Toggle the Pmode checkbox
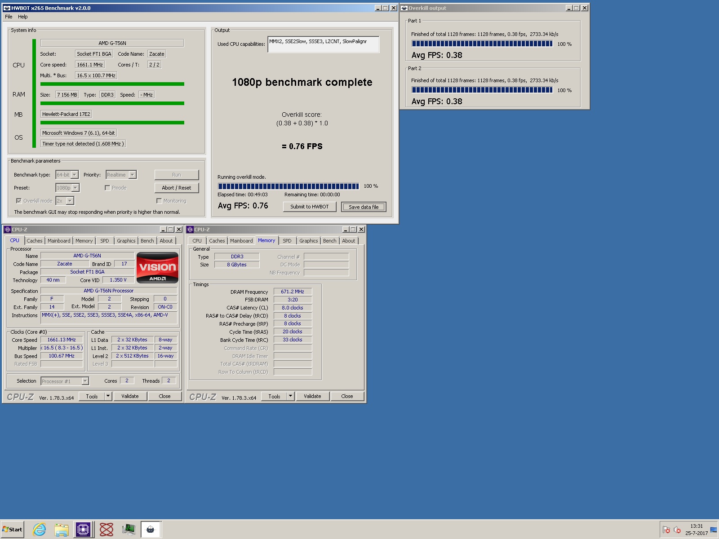This screenshot has width=719, height=539. pos(107,188)
